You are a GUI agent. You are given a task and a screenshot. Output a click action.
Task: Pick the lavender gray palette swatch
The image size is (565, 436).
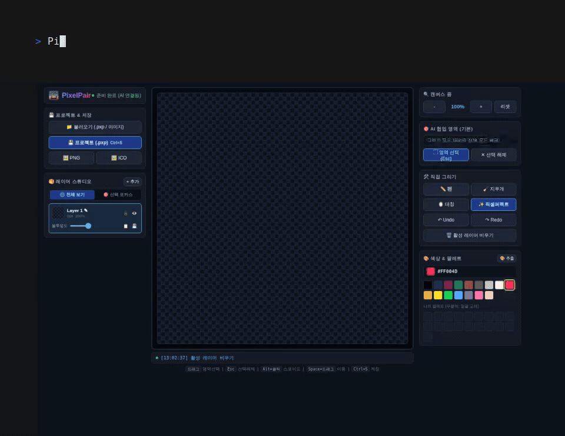pyautogui.click(x=468, y=295)
